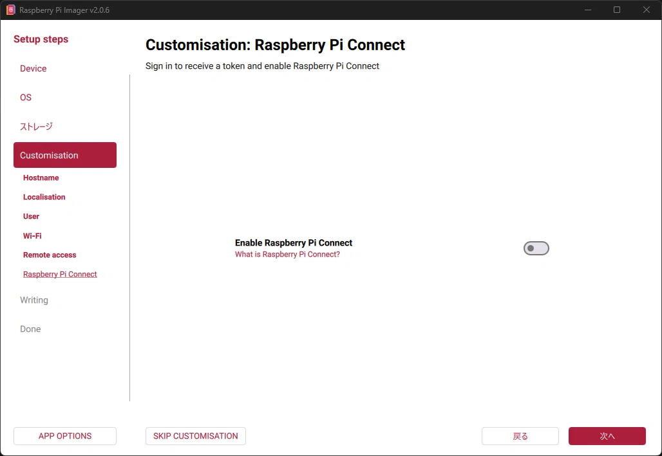Screen dimensions: 662x456
Task: Click SKIP CUSTOMISATION button
Action: [196, 436]
